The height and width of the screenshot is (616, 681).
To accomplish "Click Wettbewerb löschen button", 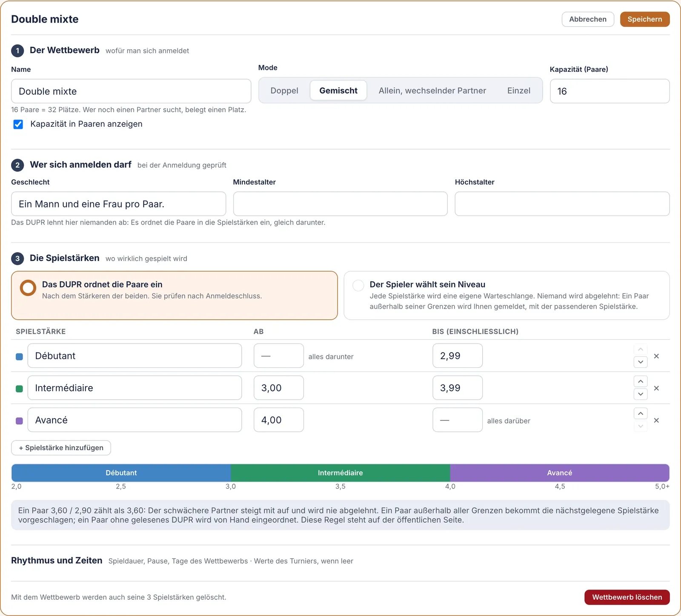I will click(627, 597).
